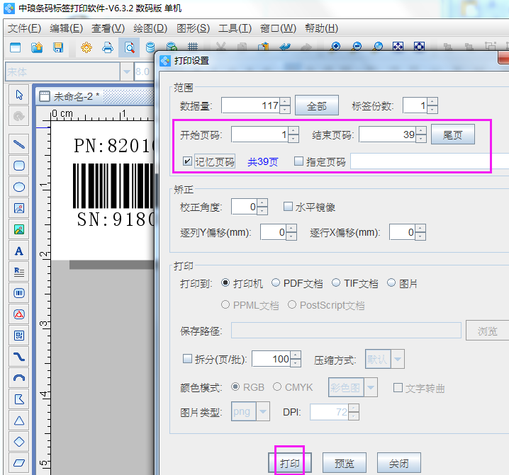Open the 工具(T) menu

coord(235,28)
